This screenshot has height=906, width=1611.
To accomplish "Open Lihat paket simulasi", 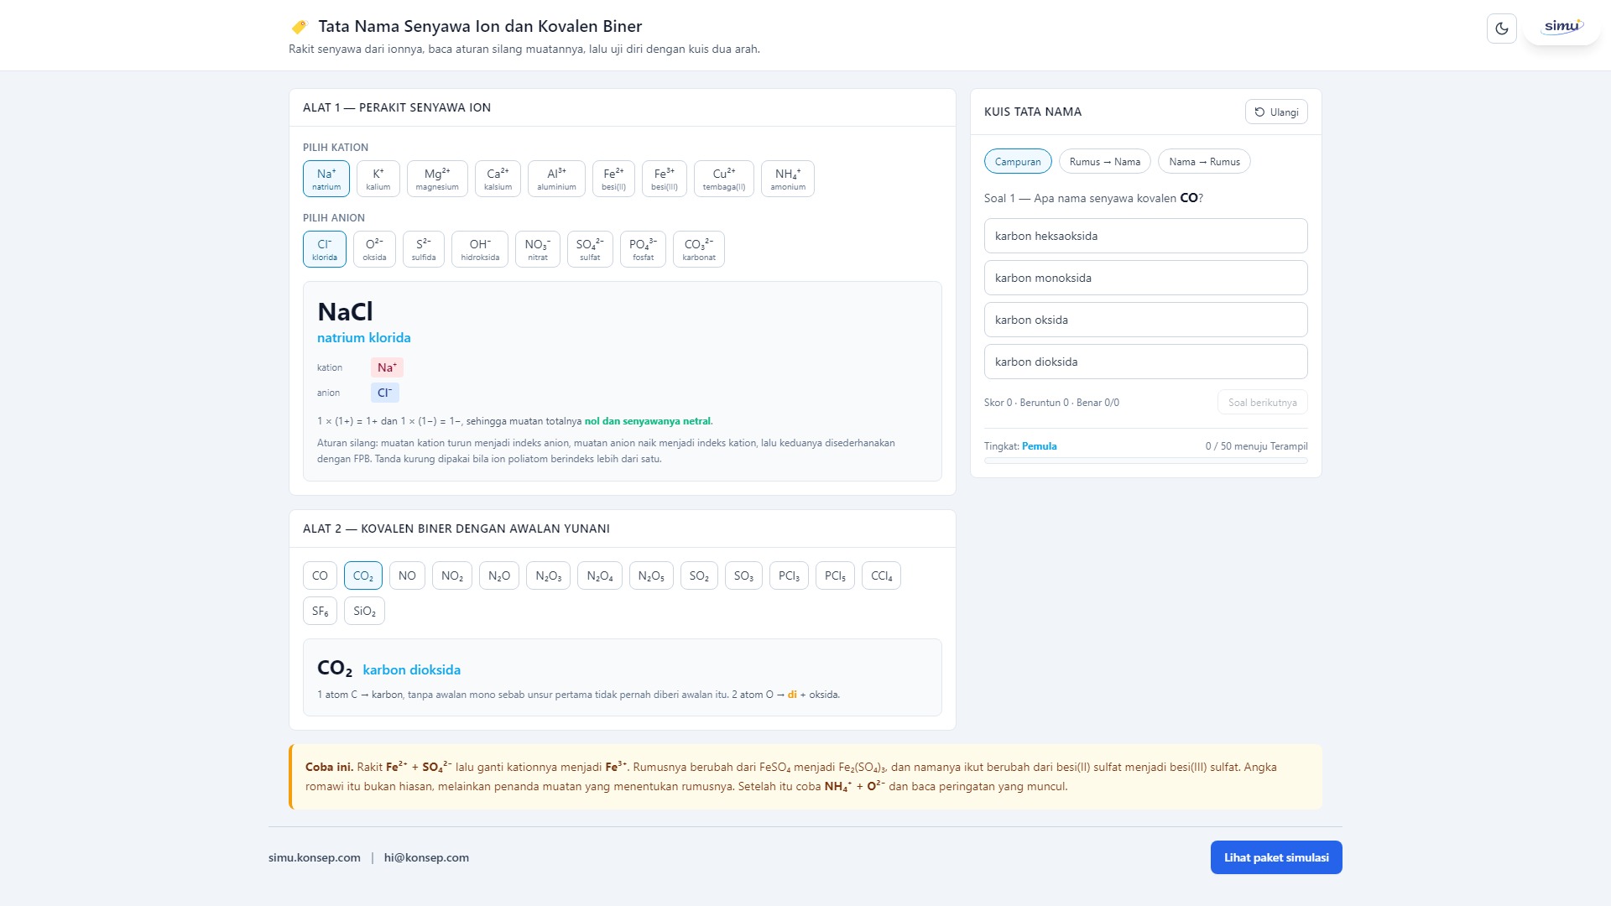I will pyautogui.click(x=1275, y=857).
